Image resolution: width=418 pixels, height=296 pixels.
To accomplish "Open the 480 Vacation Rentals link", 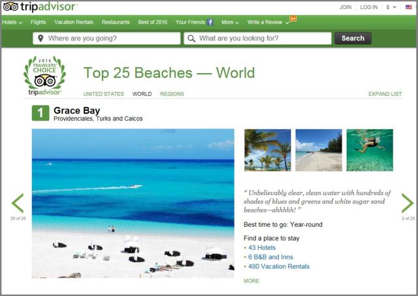I will pyautogui.click(x=279, y=267).
